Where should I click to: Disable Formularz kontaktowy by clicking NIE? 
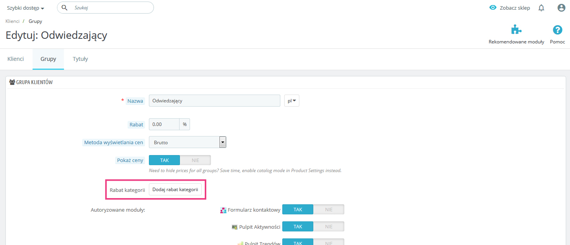point(328,209)
